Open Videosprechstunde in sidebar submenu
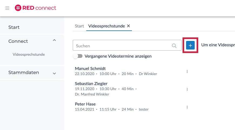The width and height of the screenshot is (235, 130). click(29, 54)
